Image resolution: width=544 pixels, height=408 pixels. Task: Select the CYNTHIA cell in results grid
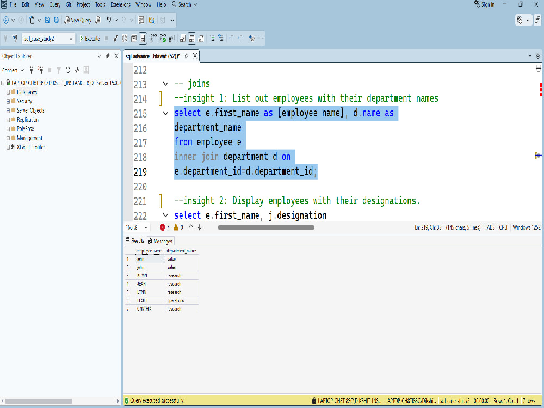pyautogui.click(x=150, y=309)
